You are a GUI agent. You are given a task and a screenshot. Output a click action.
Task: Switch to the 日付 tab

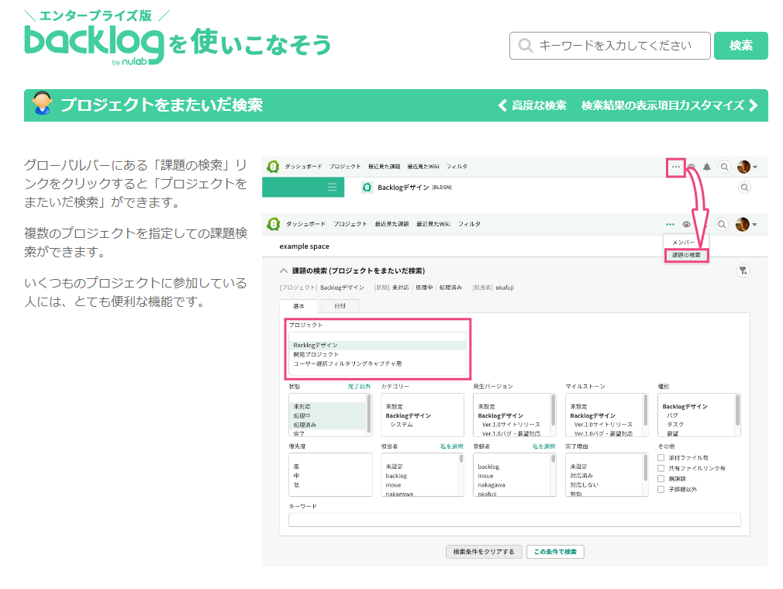tap(340, 306)
